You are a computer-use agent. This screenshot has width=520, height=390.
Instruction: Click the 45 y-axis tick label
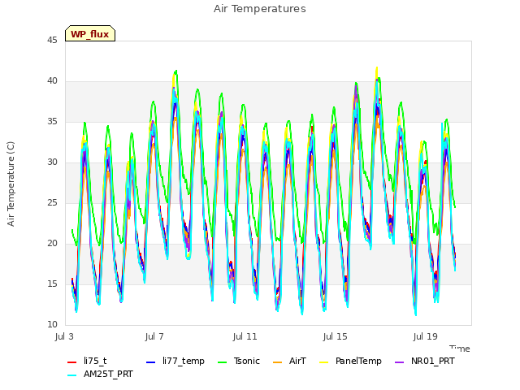tap(52, 41)
